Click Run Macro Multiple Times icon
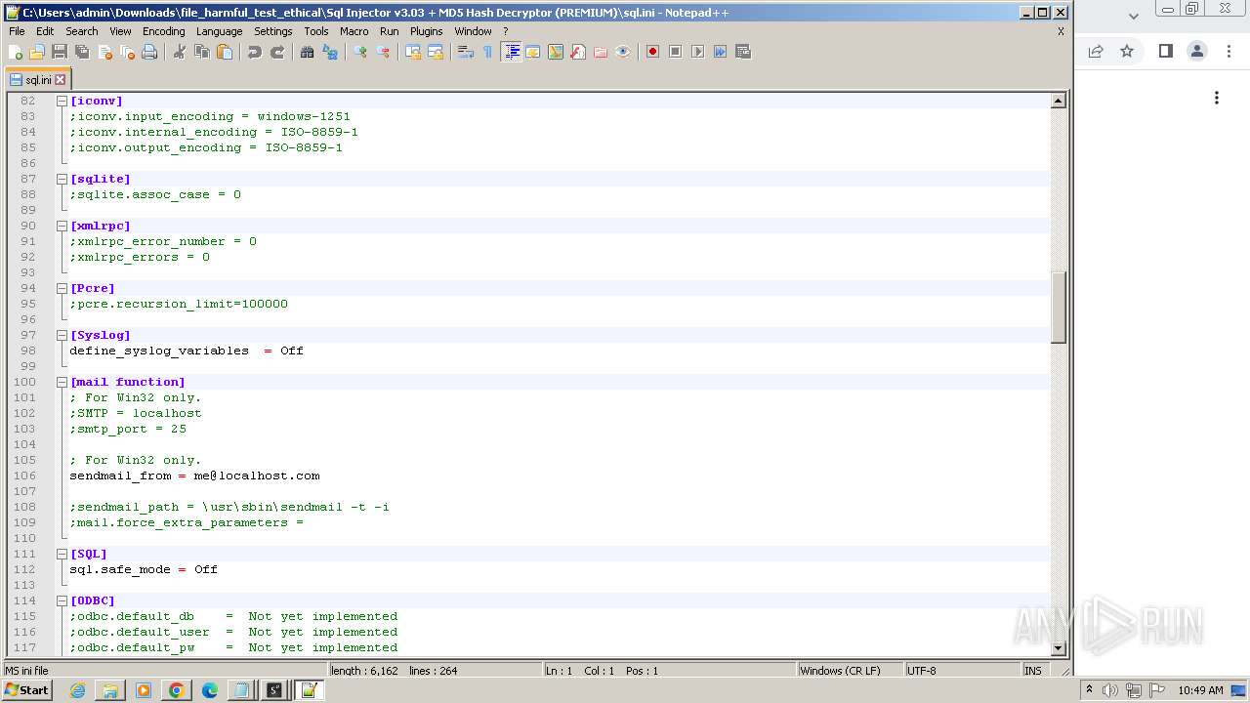The height and width of the screenshot is (703, 1250). (x=720, y=52)
